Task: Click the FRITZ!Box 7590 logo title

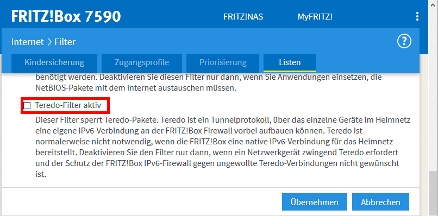Action: [x=66, y=16]
